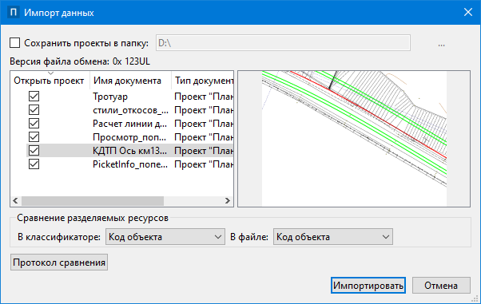Close the 'Импорт данных' dialog
This screenshot has height=304, width=481.
(x=468, y=12)
